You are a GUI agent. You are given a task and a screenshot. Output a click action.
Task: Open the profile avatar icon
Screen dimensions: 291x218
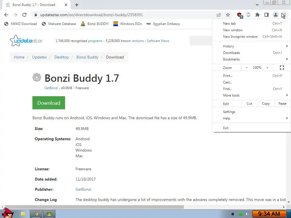click(276, 15)
